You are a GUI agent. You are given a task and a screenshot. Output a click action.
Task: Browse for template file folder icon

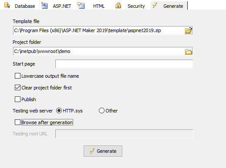(x=189, y=30)
